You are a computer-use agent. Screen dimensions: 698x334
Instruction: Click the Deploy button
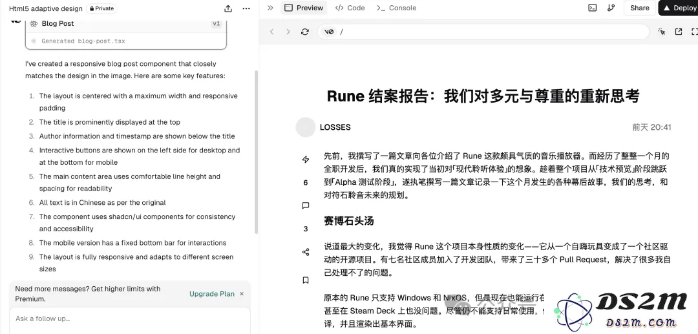679,8
